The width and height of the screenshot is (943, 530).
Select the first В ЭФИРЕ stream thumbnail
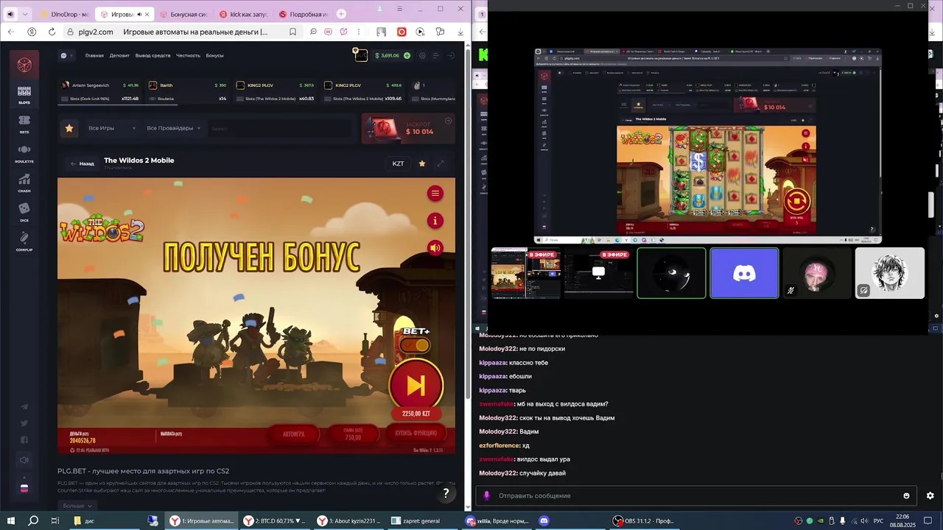point(526,273)
